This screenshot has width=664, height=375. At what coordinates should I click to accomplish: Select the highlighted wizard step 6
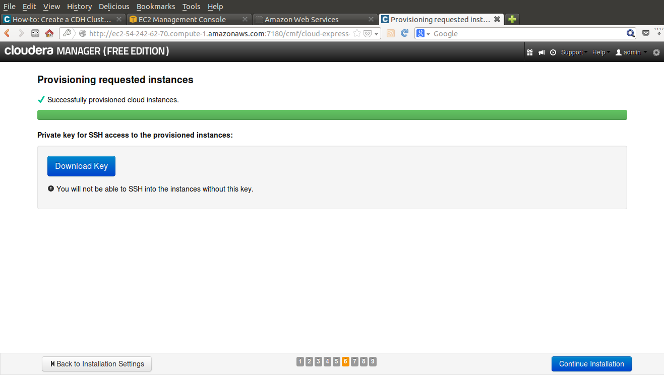click(x=345, y=361)
